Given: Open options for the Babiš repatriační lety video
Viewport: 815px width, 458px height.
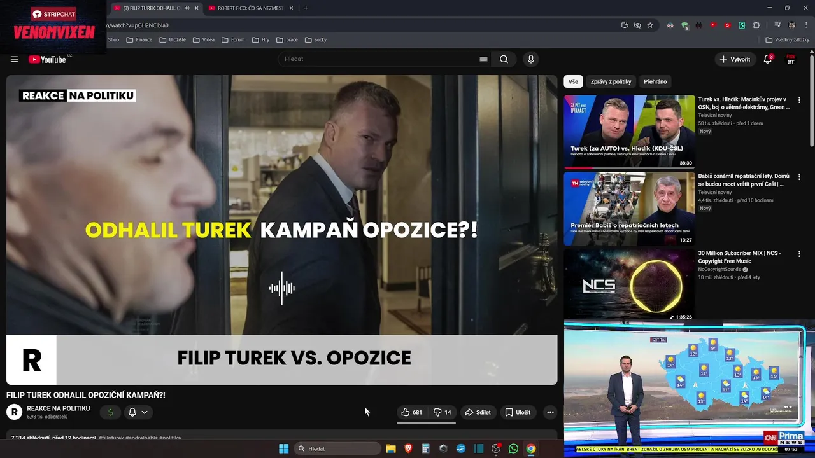Looking at the screenshot, I should (799, 177).
